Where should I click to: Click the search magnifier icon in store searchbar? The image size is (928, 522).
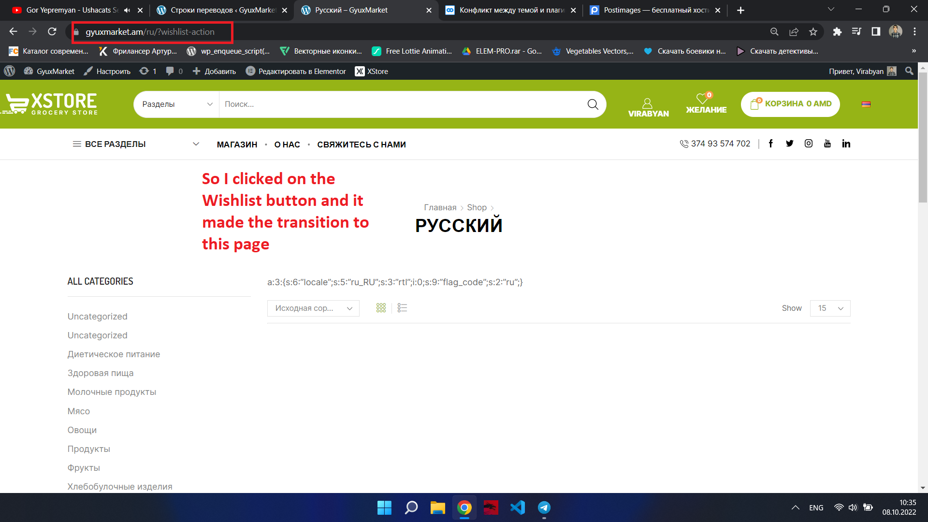[x=593, y=104]
